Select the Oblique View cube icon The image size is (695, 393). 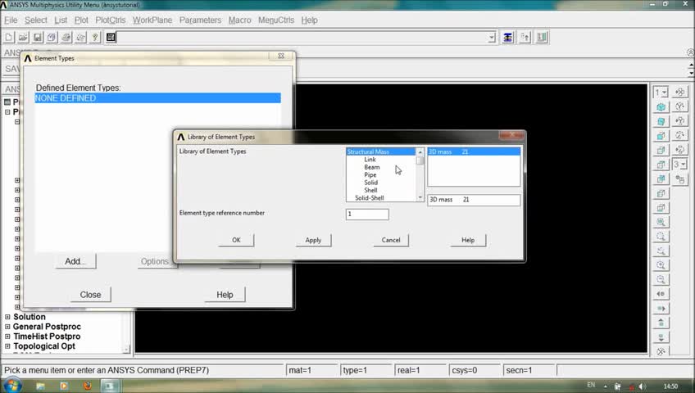click(x=661, y=121)
